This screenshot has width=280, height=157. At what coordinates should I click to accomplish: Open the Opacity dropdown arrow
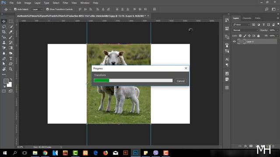[277, 30]
